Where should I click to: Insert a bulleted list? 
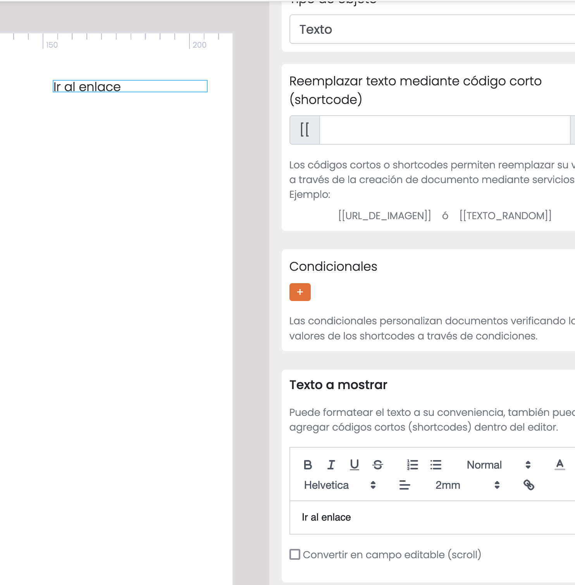[x=436, y=465]
